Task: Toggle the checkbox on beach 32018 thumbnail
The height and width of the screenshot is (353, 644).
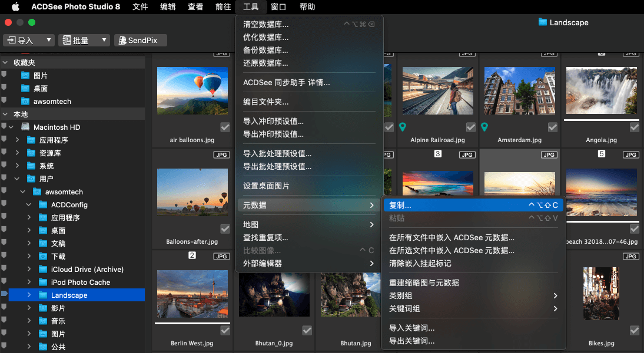Action: click(635, 228)
